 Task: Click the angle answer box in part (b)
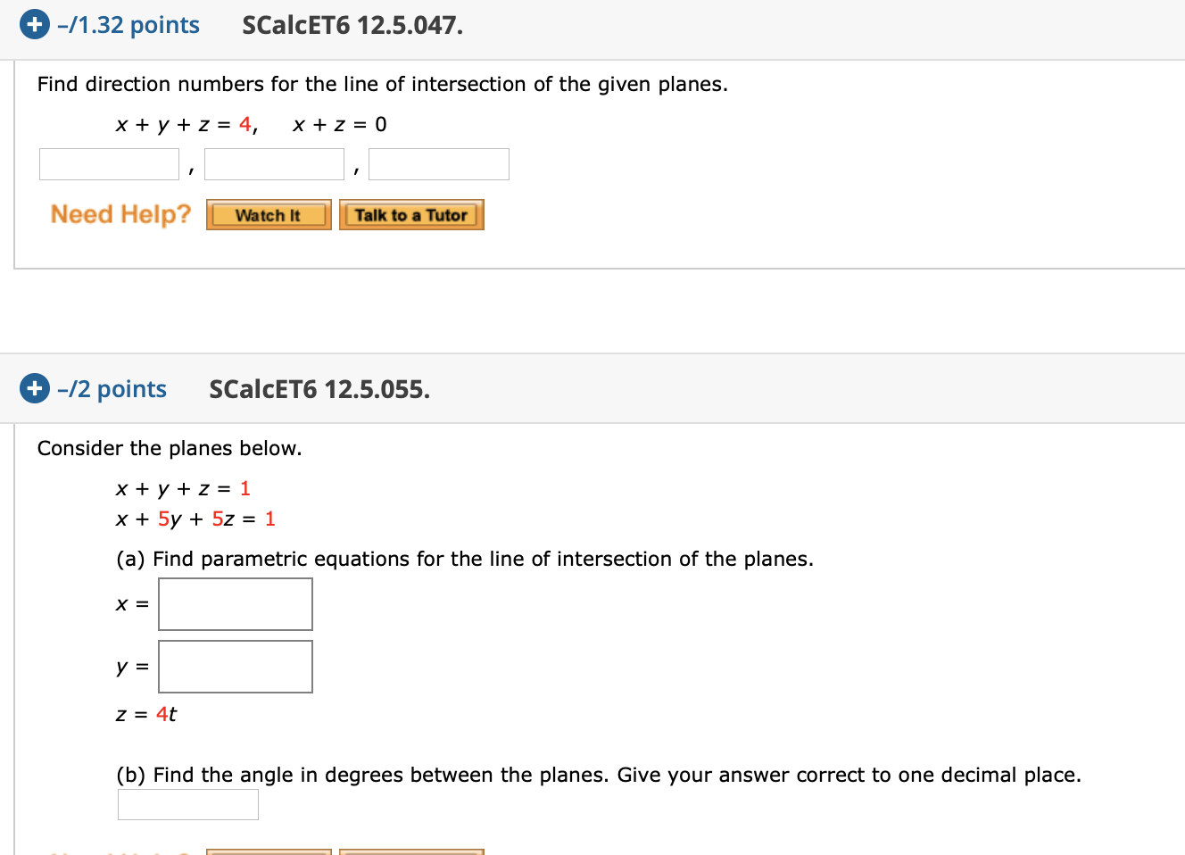point(187,803)
